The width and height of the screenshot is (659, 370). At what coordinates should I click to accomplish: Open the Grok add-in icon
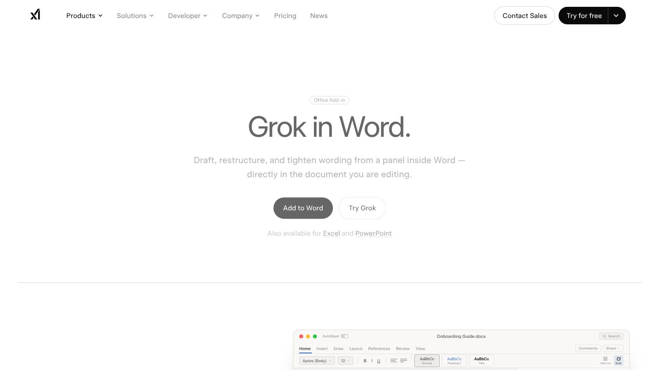coord(619,360)
